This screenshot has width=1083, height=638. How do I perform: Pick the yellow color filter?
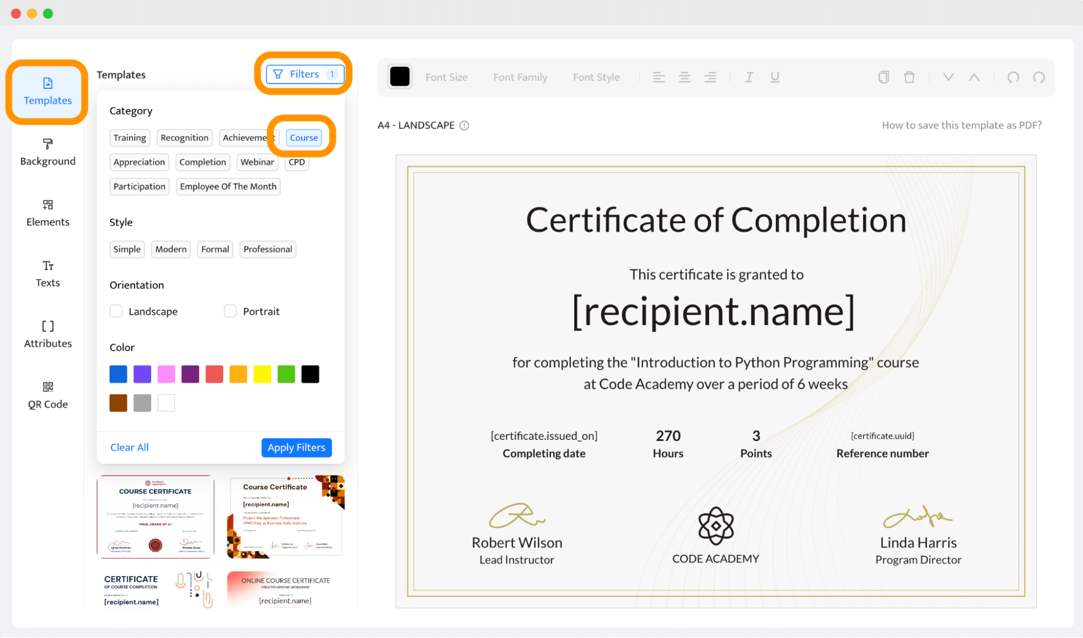click(262, 374)
